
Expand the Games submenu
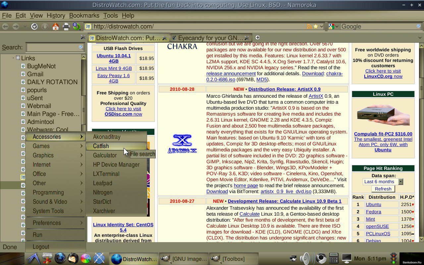click(x=55, y=146)
